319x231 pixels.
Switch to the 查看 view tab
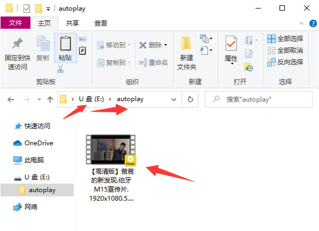coord(100,23)
